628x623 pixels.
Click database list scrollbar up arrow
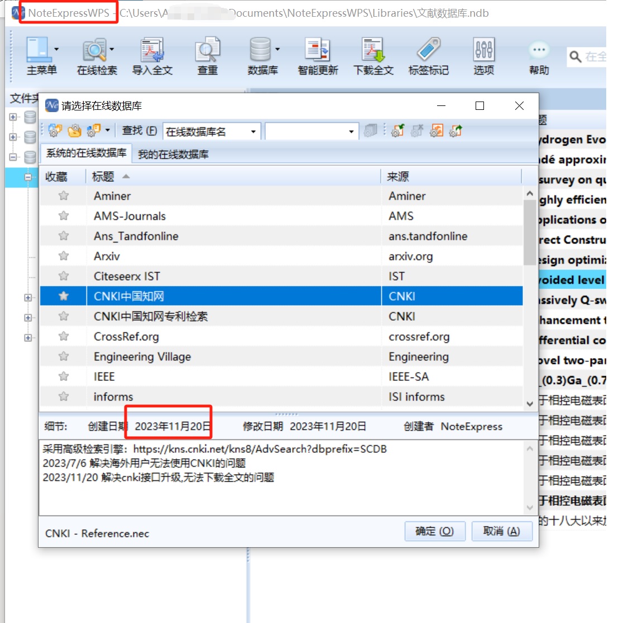(x=530, y=194)
